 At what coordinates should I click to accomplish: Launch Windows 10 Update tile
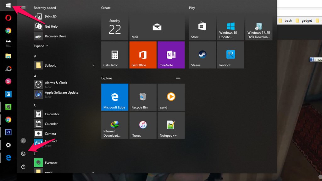pyautogui.click(x=230, y=27)
